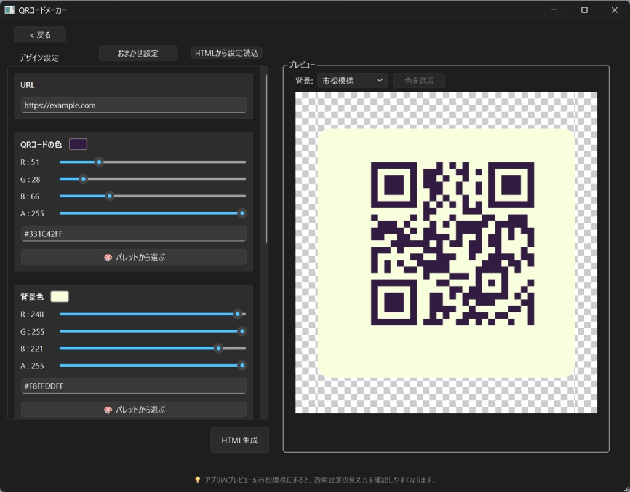Click the palette icon in the QR color button

[x=108, y=258]
